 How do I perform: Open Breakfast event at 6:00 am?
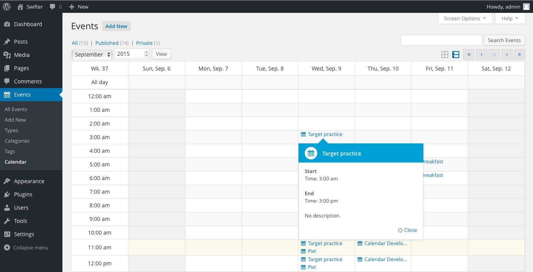tap(433, 175)
